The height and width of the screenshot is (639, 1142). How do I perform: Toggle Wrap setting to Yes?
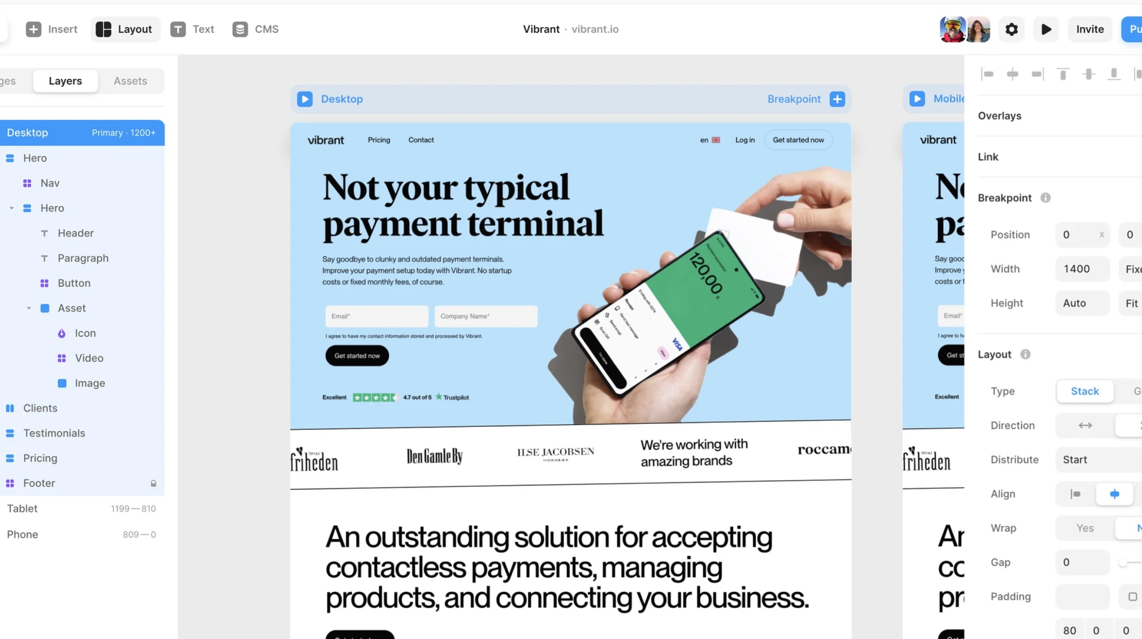(1085, 528)
